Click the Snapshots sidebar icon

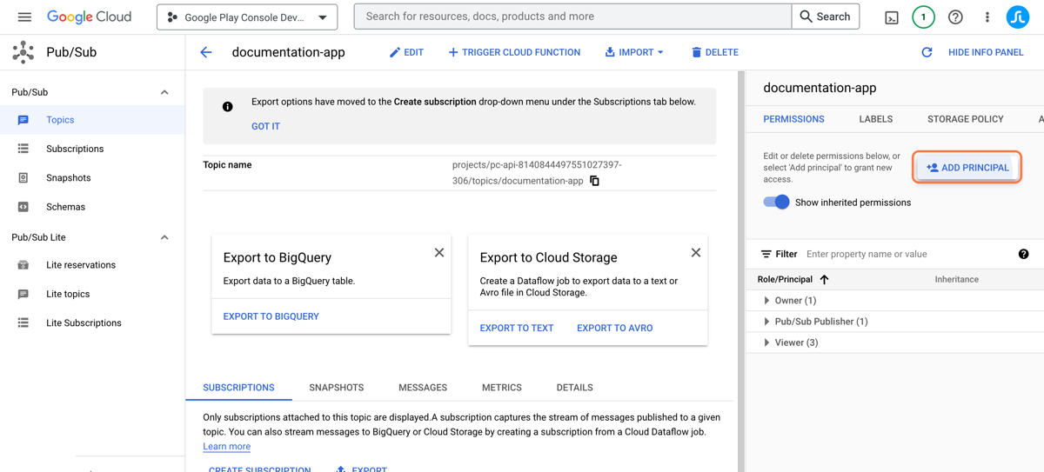tap(23, 177)
